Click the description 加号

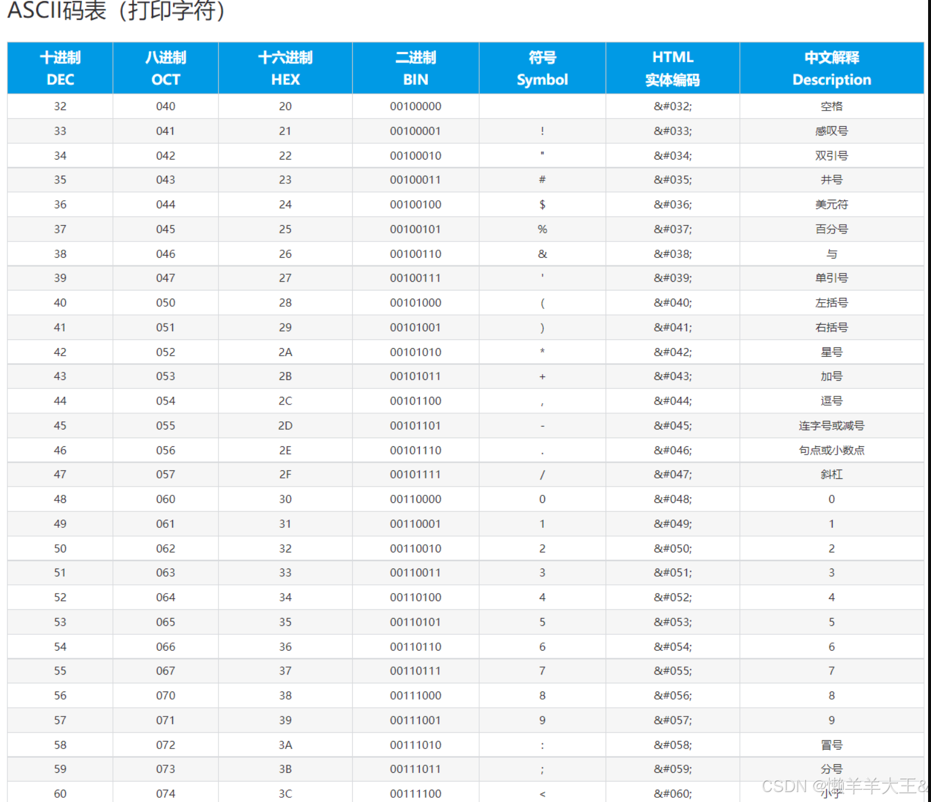831,377
